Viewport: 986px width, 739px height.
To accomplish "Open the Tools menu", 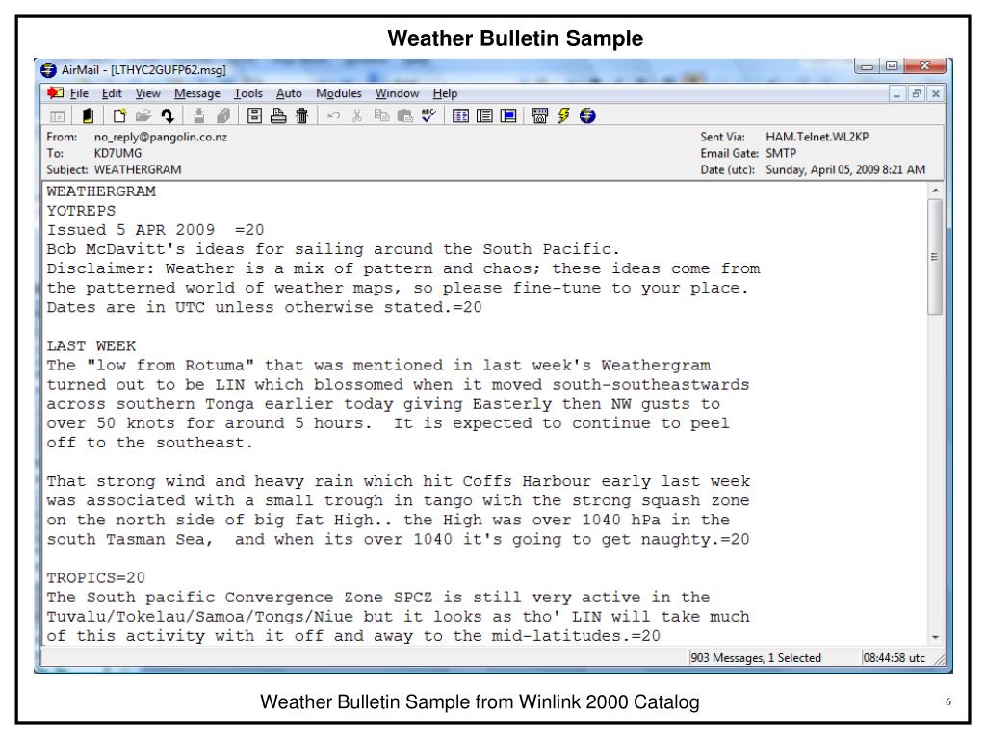I will click(248, 93).
